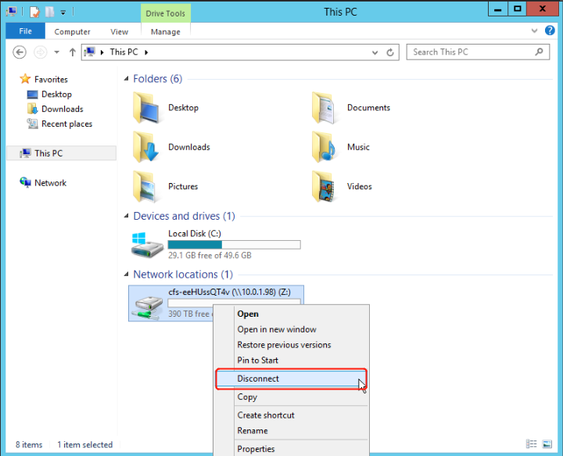This screenshot has width=563, height=456.
Task: Open Help with the question mark icon
Action: (x=550, y=31)
